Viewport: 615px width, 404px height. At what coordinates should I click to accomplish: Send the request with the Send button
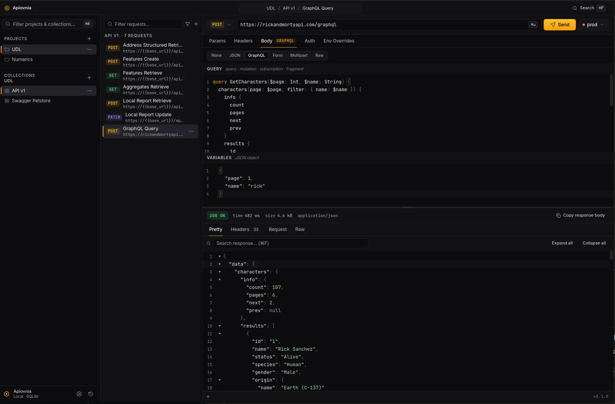[560, 24]
